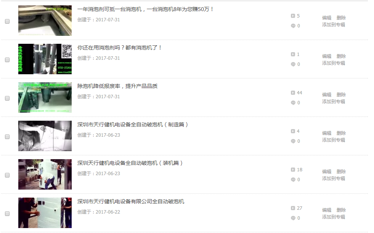Click comment icon on 装机篇 video row
Viewport: 374px width, 233px height.
click(293, 180)
